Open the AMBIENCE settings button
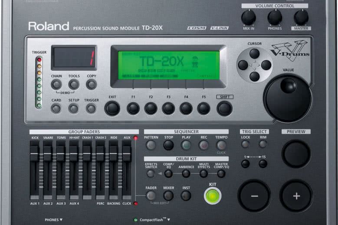The width and height of the screenshot is (338, 225). (186, 173)
